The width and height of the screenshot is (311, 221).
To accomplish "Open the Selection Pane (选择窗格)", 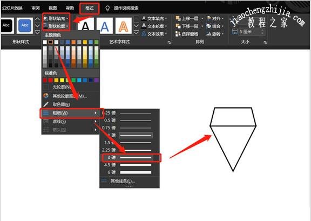I will click(187, 34).
